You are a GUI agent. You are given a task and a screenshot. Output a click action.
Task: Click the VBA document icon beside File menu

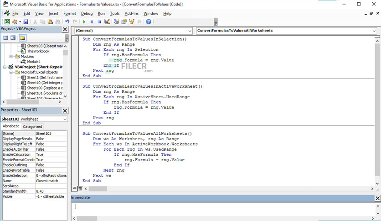pos(7,13)
